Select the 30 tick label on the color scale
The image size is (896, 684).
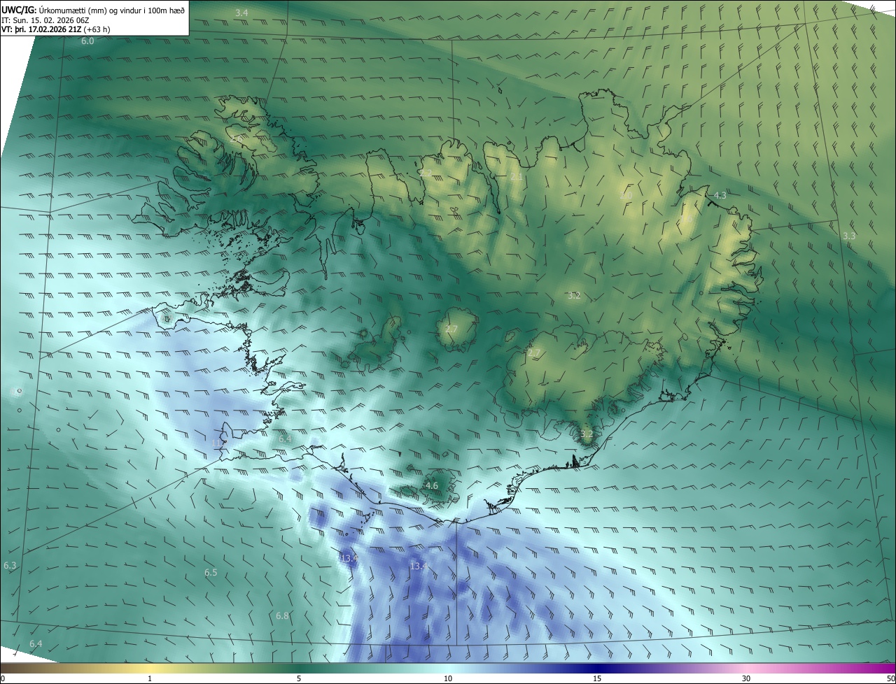click(746, 678)
